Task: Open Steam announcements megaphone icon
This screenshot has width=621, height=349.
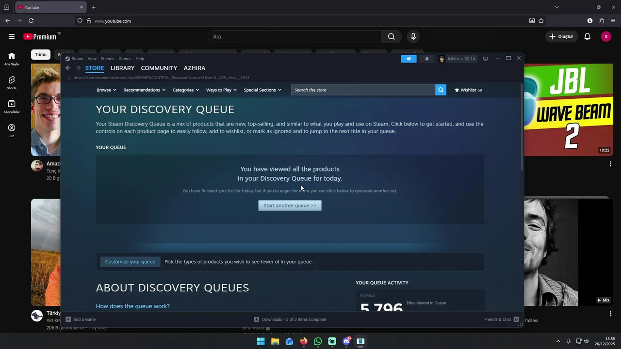Action: tap(409, 59)
